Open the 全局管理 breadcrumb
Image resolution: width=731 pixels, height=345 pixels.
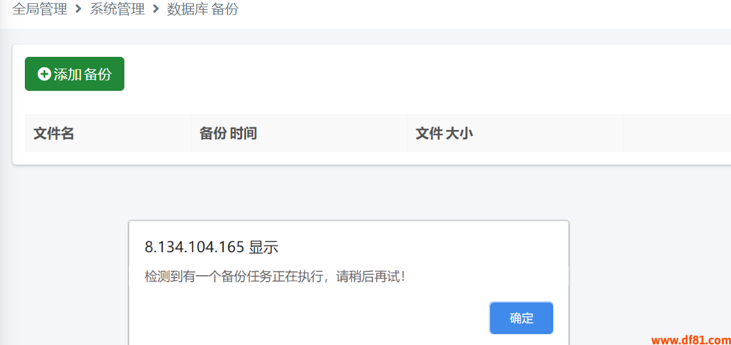click(40, 9)
